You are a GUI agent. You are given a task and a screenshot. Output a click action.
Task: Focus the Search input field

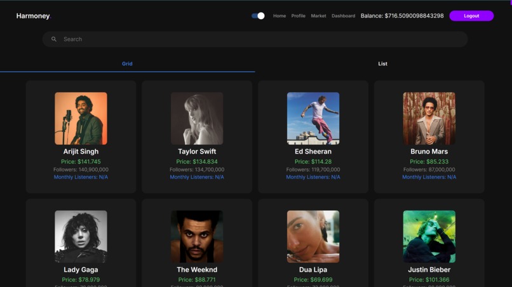[x=255, y=39]
